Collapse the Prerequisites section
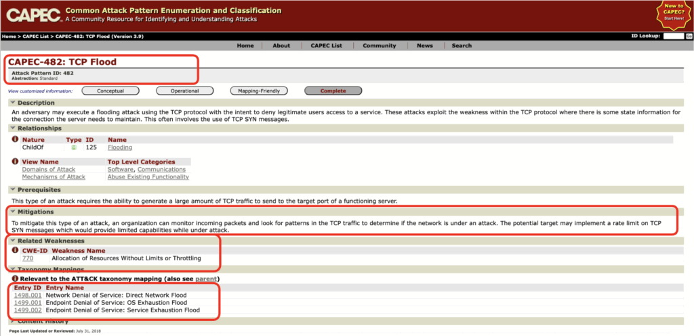This screenshot has height=336, width=694. click(12, 190)
